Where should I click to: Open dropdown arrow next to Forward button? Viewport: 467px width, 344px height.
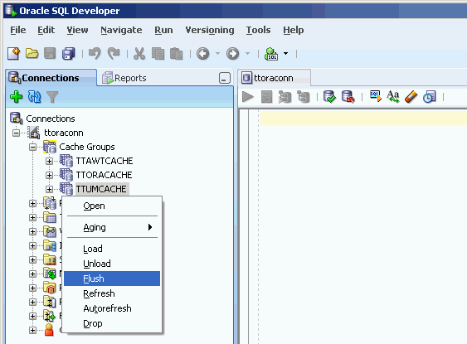(x=247, y=54)
